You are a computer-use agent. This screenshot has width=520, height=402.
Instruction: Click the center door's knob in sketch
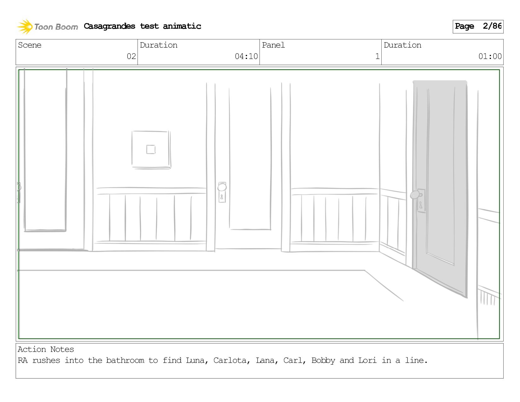point(222,187)
